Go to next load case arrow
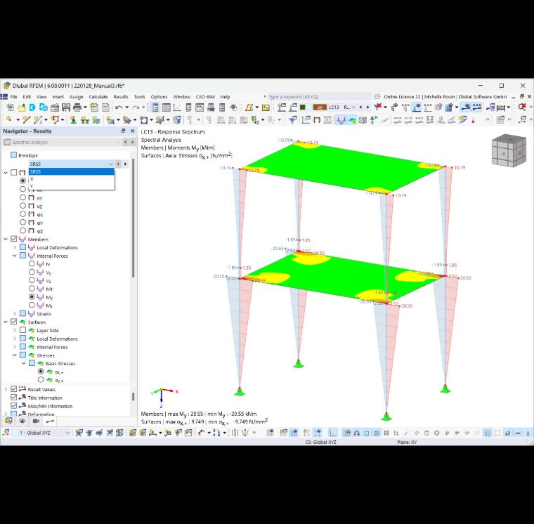This screenshot has width=534, height=524. pos(367,107)
